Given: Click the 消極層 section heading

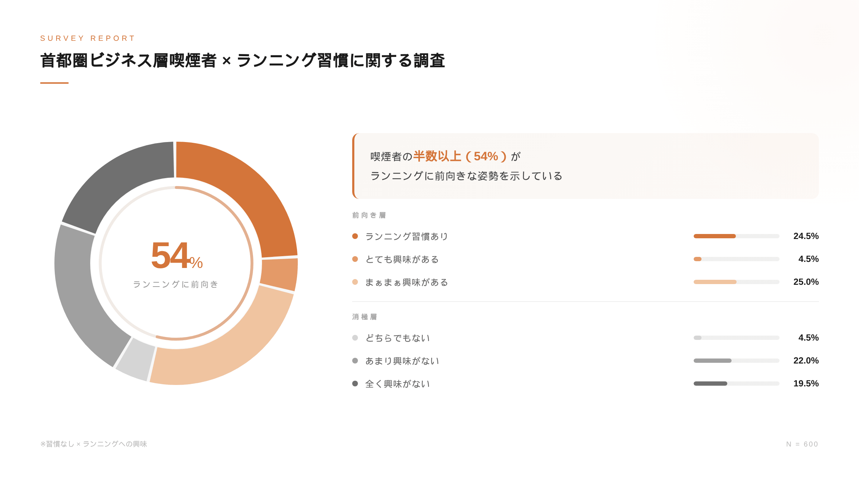Looking at the screenshot, I should [364, 317].
